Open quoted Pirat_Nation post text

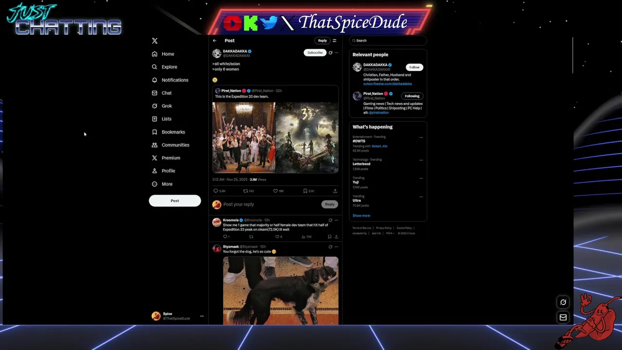(242, 97)
